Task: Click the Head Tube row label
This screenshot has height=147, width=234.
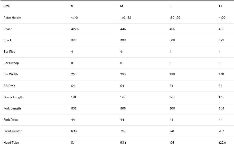Action: (x=11, y=143)
